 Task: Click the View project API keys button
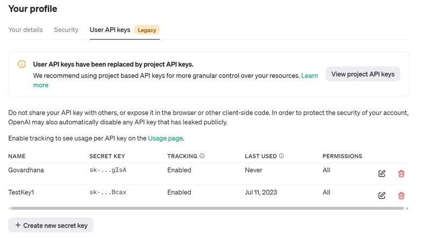[363, 74]
